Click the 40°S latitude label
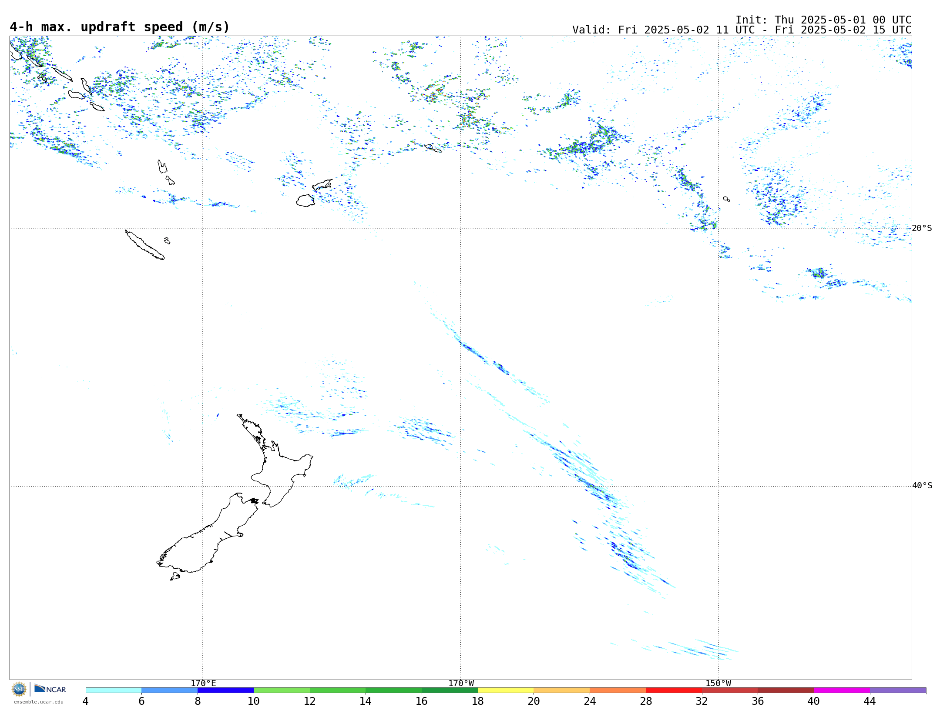 pyautogui.click(x=922, y=486)
